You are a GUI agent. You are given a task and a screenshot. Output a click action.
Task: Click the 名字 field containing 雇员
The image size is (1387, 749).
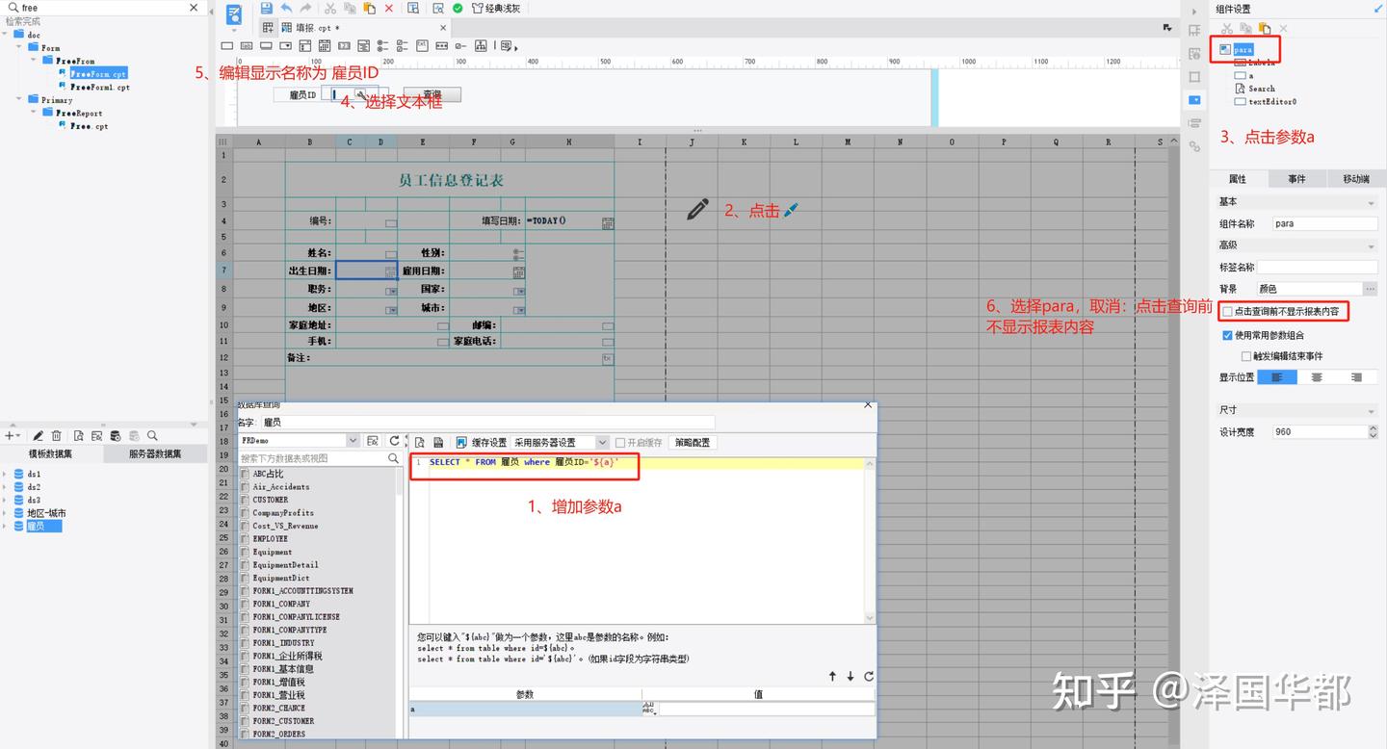pyautogui.click(x=487, y=423)
